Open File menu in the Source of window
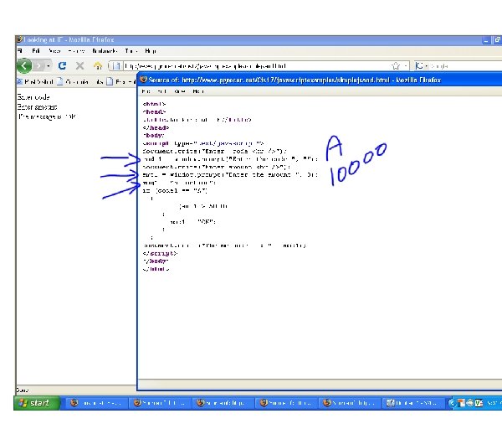Image resolution: width=502 pixels, height=429 pixels. click(x=146, y=91)
